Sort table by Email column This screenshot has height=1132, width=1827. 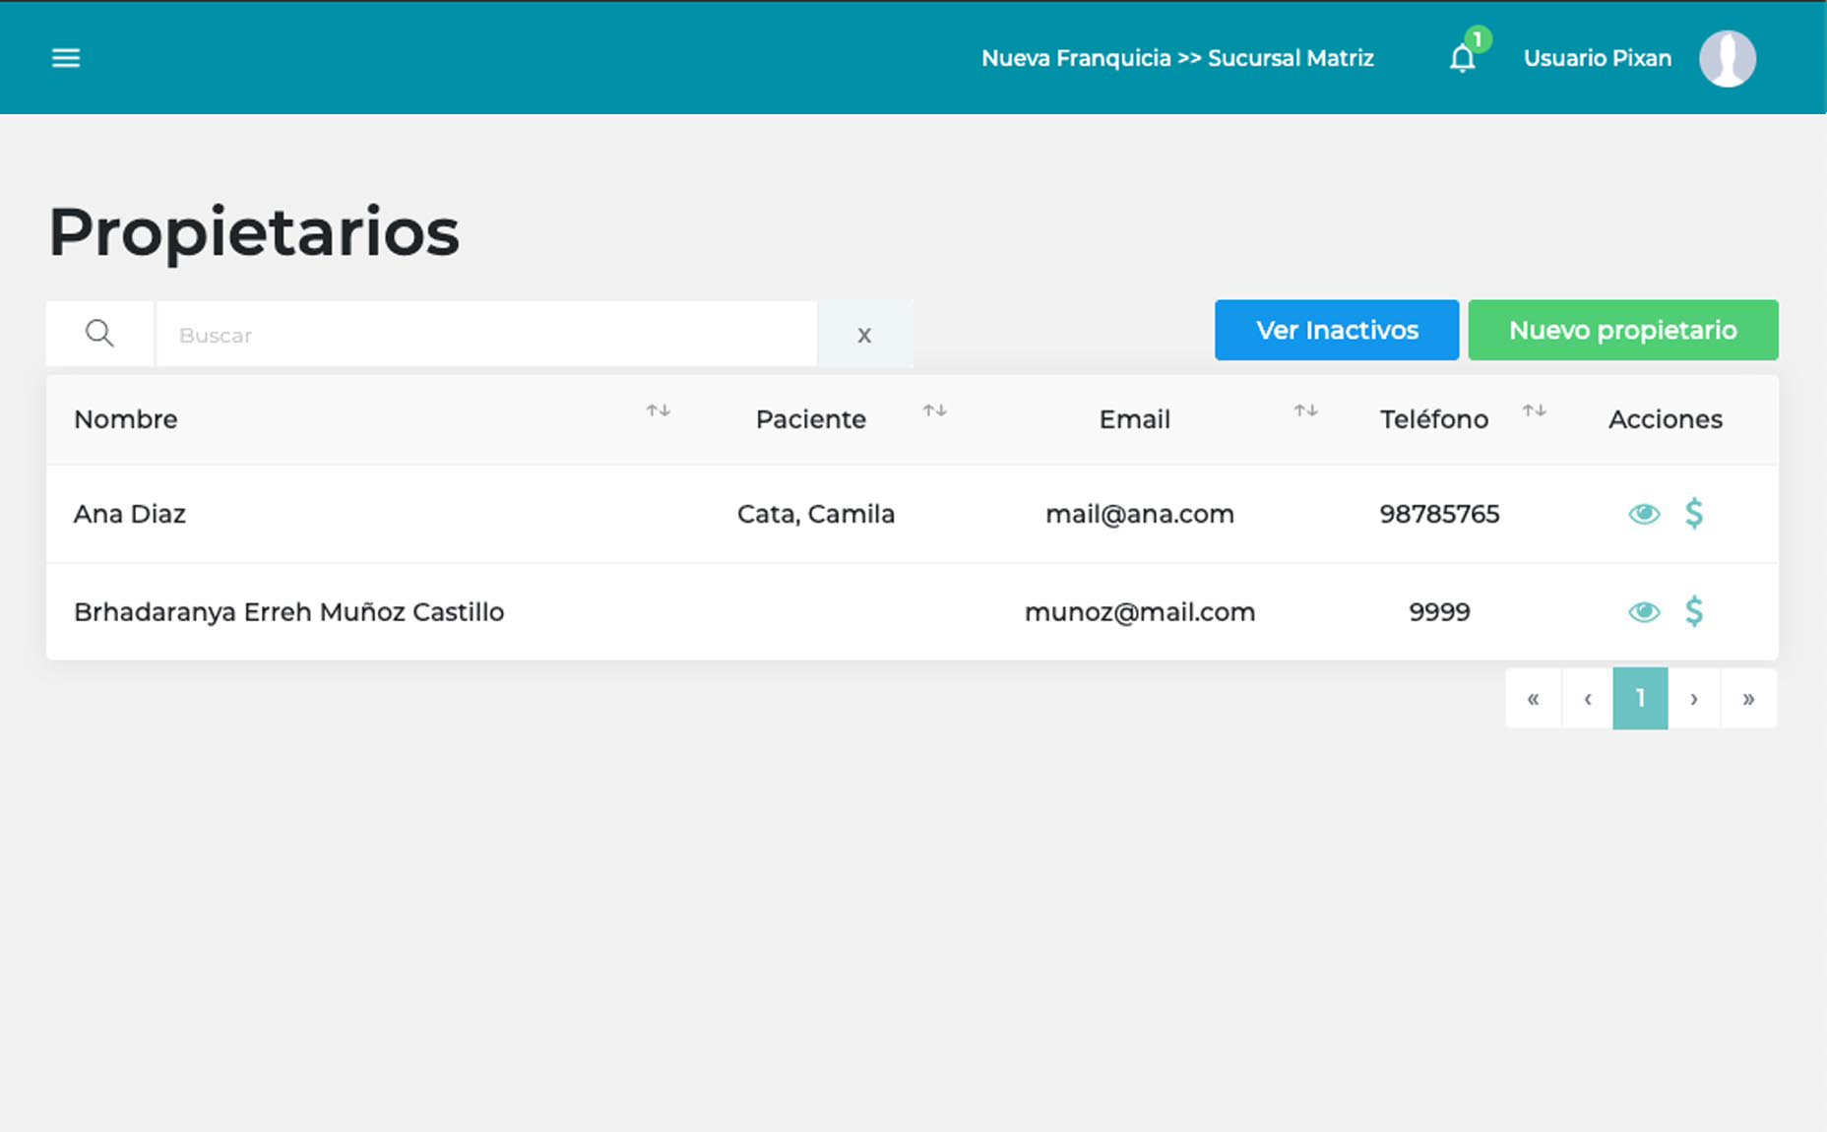tap(1305, 410)
